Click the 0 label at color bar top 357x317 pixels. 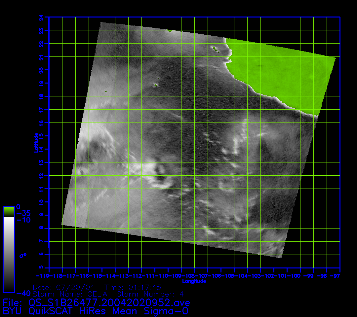[x=19, y=207]
